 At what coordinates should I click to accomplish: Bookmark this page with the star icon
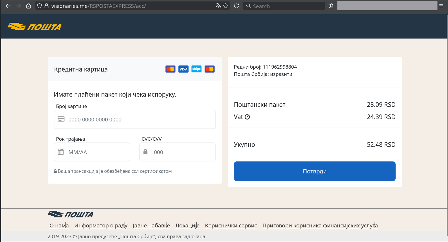[x=226, y=6]
